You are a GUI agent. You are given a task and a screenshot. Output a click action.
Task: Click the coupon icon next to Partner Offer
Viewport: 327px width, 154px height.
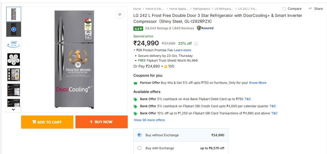pyautogui.click(x=135, y=83)
